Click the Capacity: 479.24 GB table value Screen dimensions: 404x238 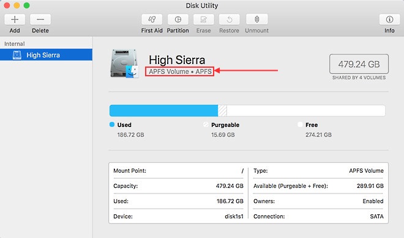pyautogui.click(x=230, y=186)
